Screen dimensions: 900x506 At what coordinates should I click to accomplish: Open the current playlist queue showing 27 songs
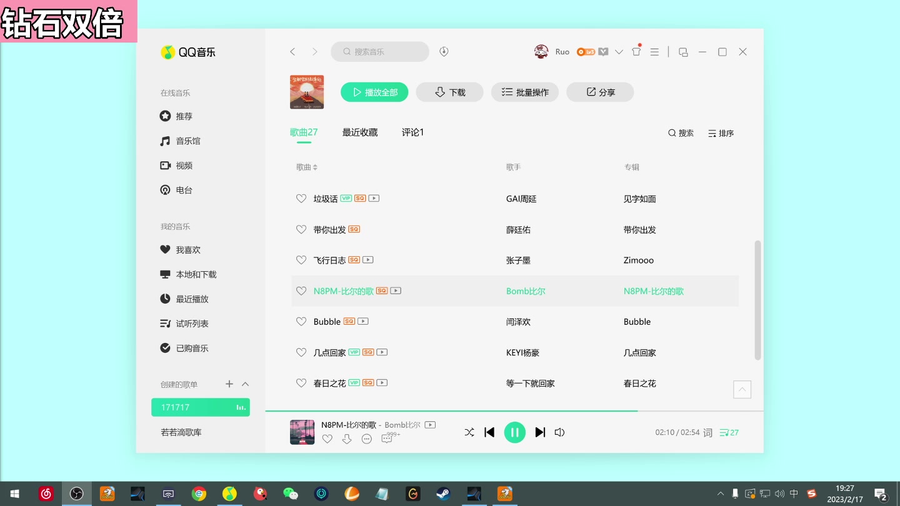click(728, 432)
